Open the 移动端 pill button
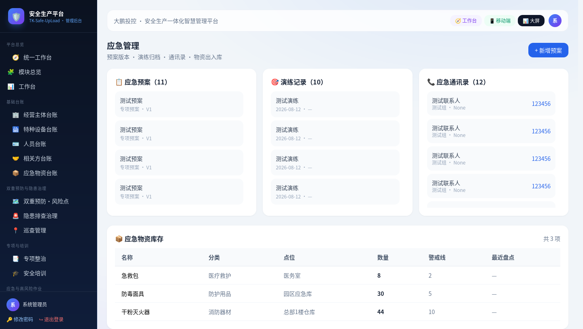583x329 pixels. [500, 21]
